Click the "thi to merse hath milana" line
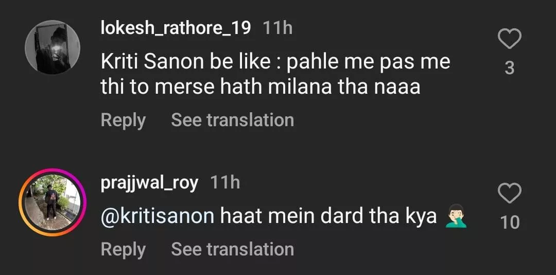Screen dimensions: 556x275 260,87
